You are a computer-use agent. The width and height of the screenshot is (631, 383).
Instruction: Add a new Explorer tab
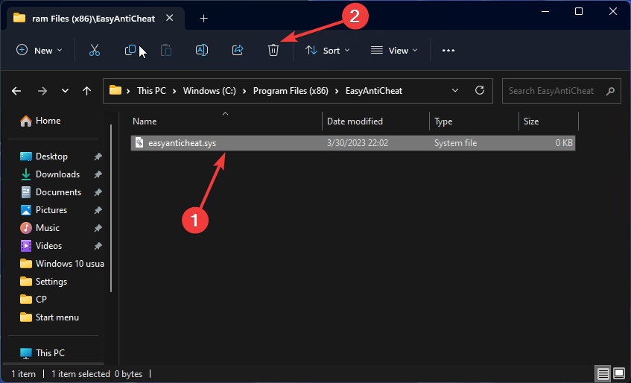204,18
